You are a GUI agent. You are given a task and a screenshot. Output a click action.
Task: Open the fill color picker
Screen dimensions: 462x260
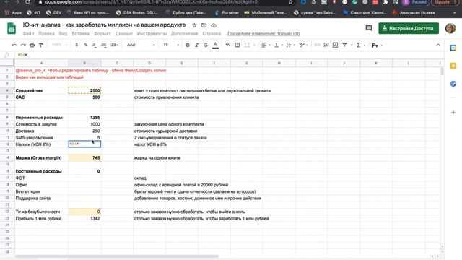click(x=228, y=45)
